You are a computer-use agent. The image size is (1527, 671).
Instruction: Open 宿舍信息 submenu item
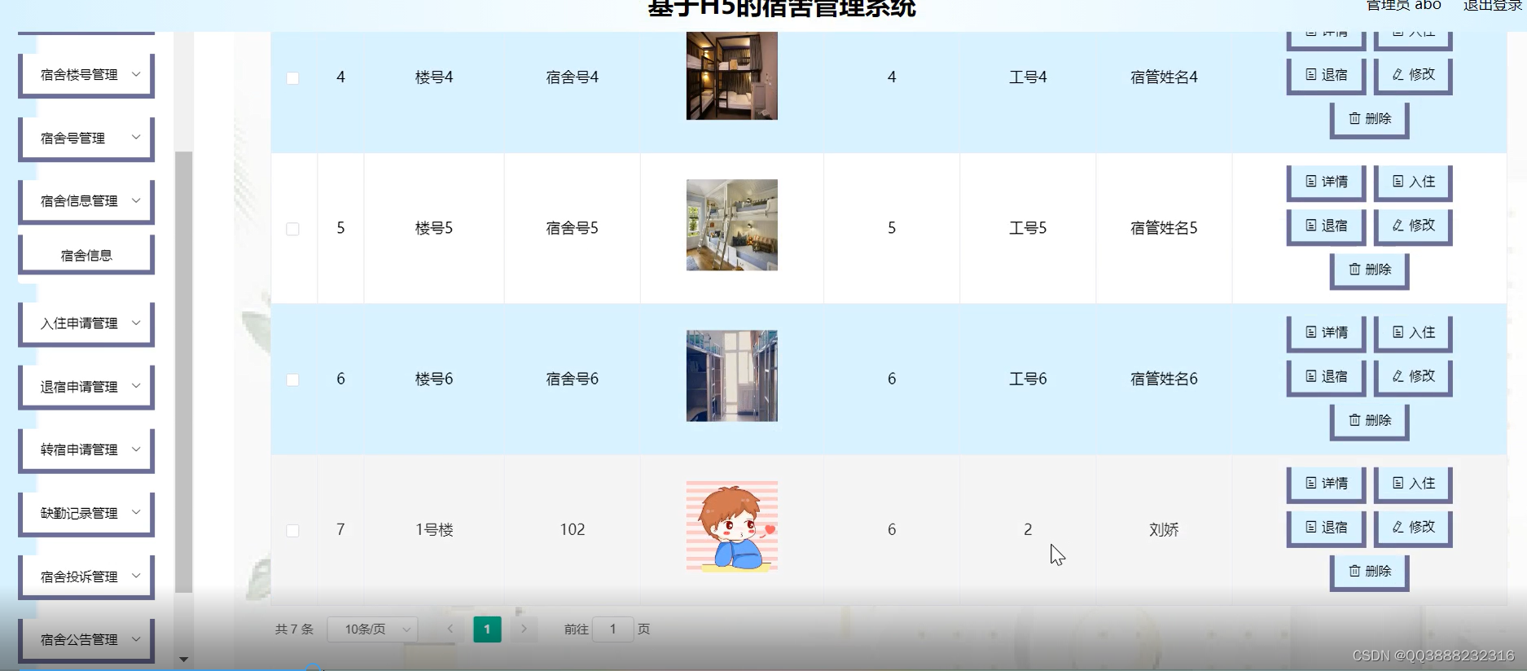click(x=87, y=255)
